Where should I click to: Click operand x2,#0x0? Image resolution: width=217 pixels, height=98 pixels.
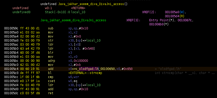coord(75,36)
